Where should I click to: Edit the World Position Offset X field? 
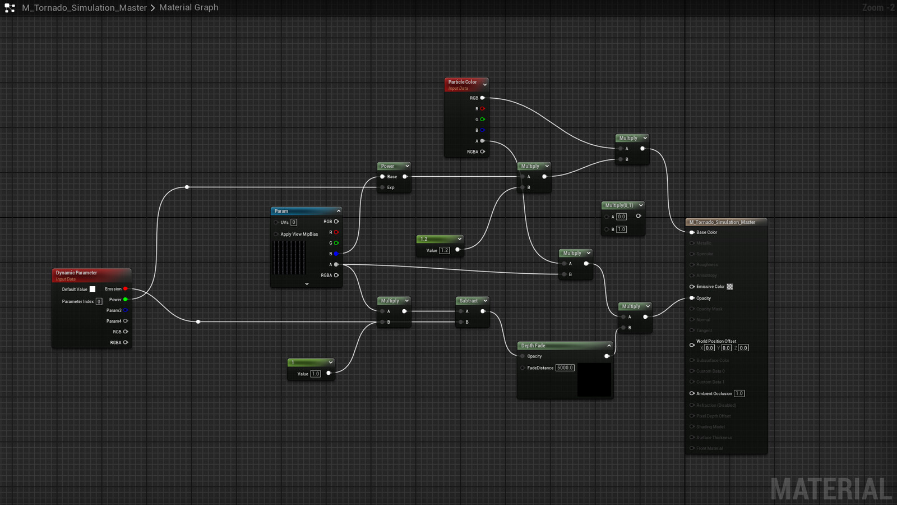(x=709, y=348)
